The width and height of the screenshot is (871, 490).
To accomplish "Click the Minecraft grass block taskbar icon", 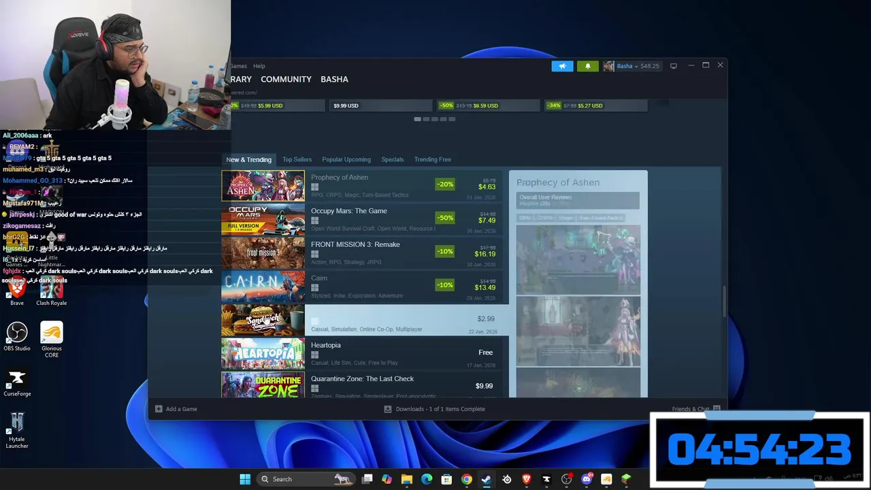I will click(x=626, y=479).
